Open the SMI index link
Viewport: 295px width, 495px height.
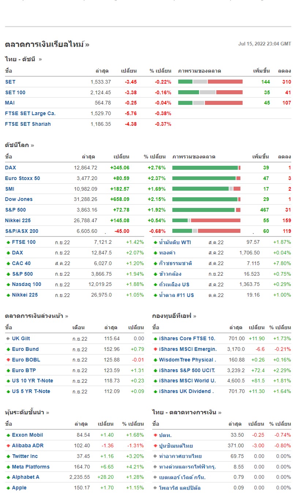(x=10, y=189)
